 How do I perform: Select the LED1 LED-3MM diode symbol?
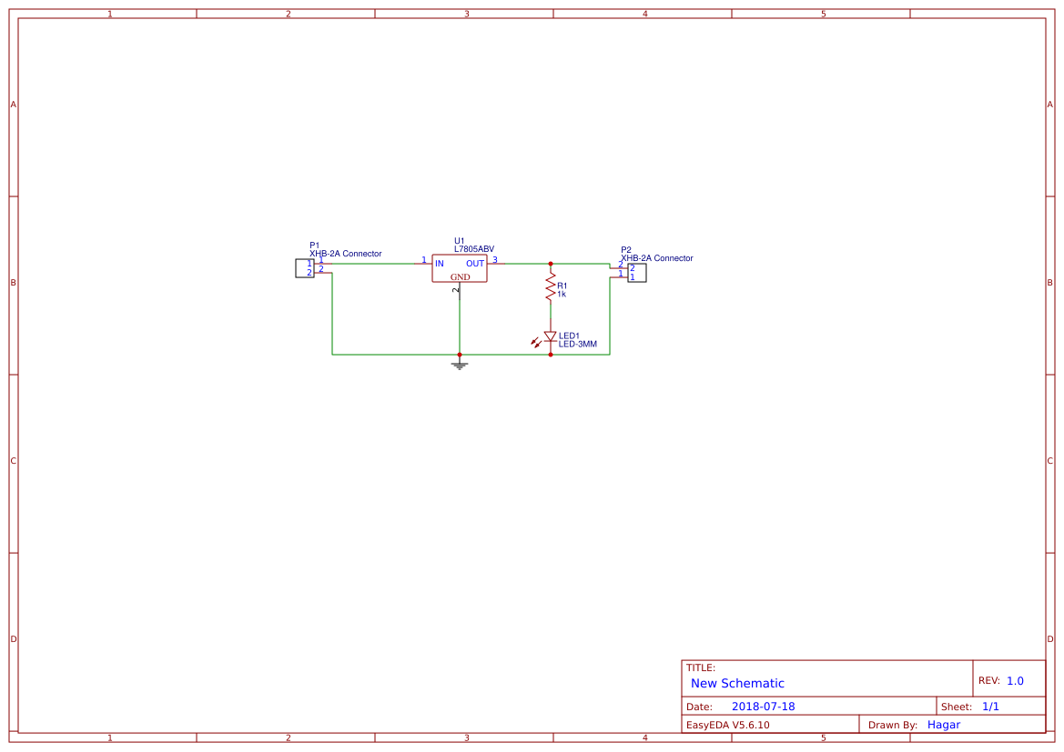[x=550, y=337]
